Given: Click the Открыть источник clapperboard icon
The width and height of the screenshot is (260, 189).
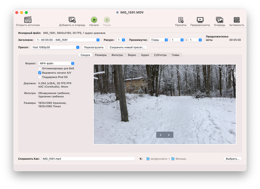Looking at the screenshot, I should click(28, 20).
